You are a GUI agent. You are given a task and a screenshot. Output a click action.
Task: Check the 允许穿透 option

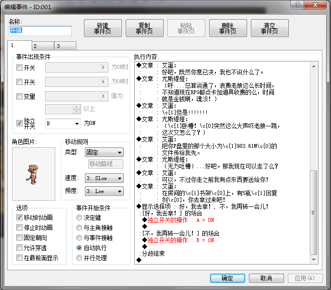(19, 248)
